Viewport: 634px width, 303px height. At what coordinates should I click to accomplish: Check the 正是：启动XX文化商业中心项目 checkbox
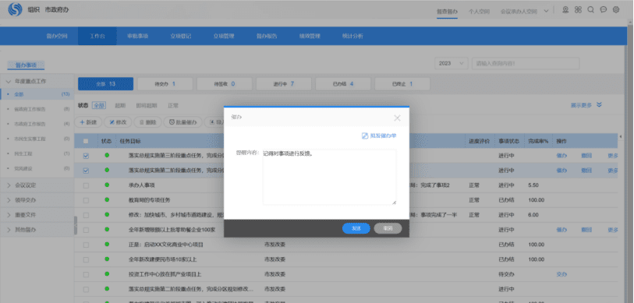[x=86, y=245]
